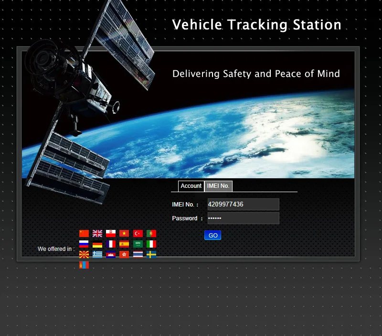Switch to Greek via Greece flag
Image resolution: width=382 pixels, height=336 pixels.
(97, 255)
